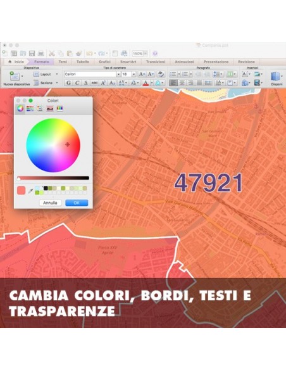The height and width of the screenshot is (370, 286).
Task: Open the Calibri font name dropdown
Action: tap(118, 74)
